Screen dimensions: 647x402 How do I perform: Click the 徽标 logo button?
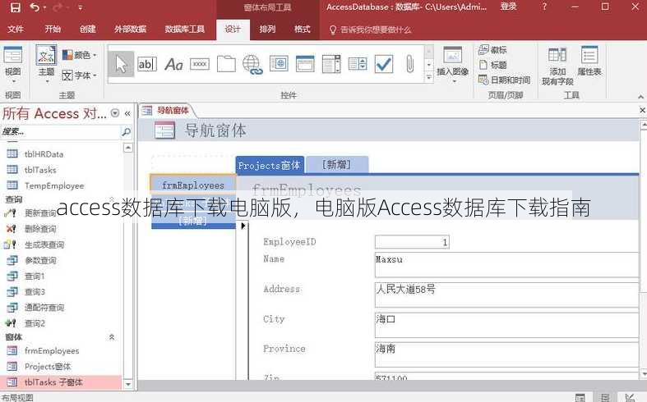[492, 50]
